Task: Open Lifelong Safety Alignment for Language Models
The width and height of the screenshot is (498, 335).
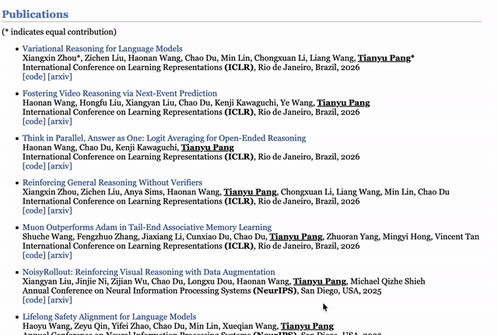Action: click(x=109, y=317)
